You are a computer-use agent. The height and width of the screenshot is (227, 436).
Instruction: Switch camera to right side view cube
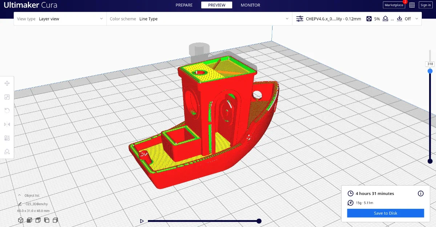pyautogui.click(x=56, y=220)
